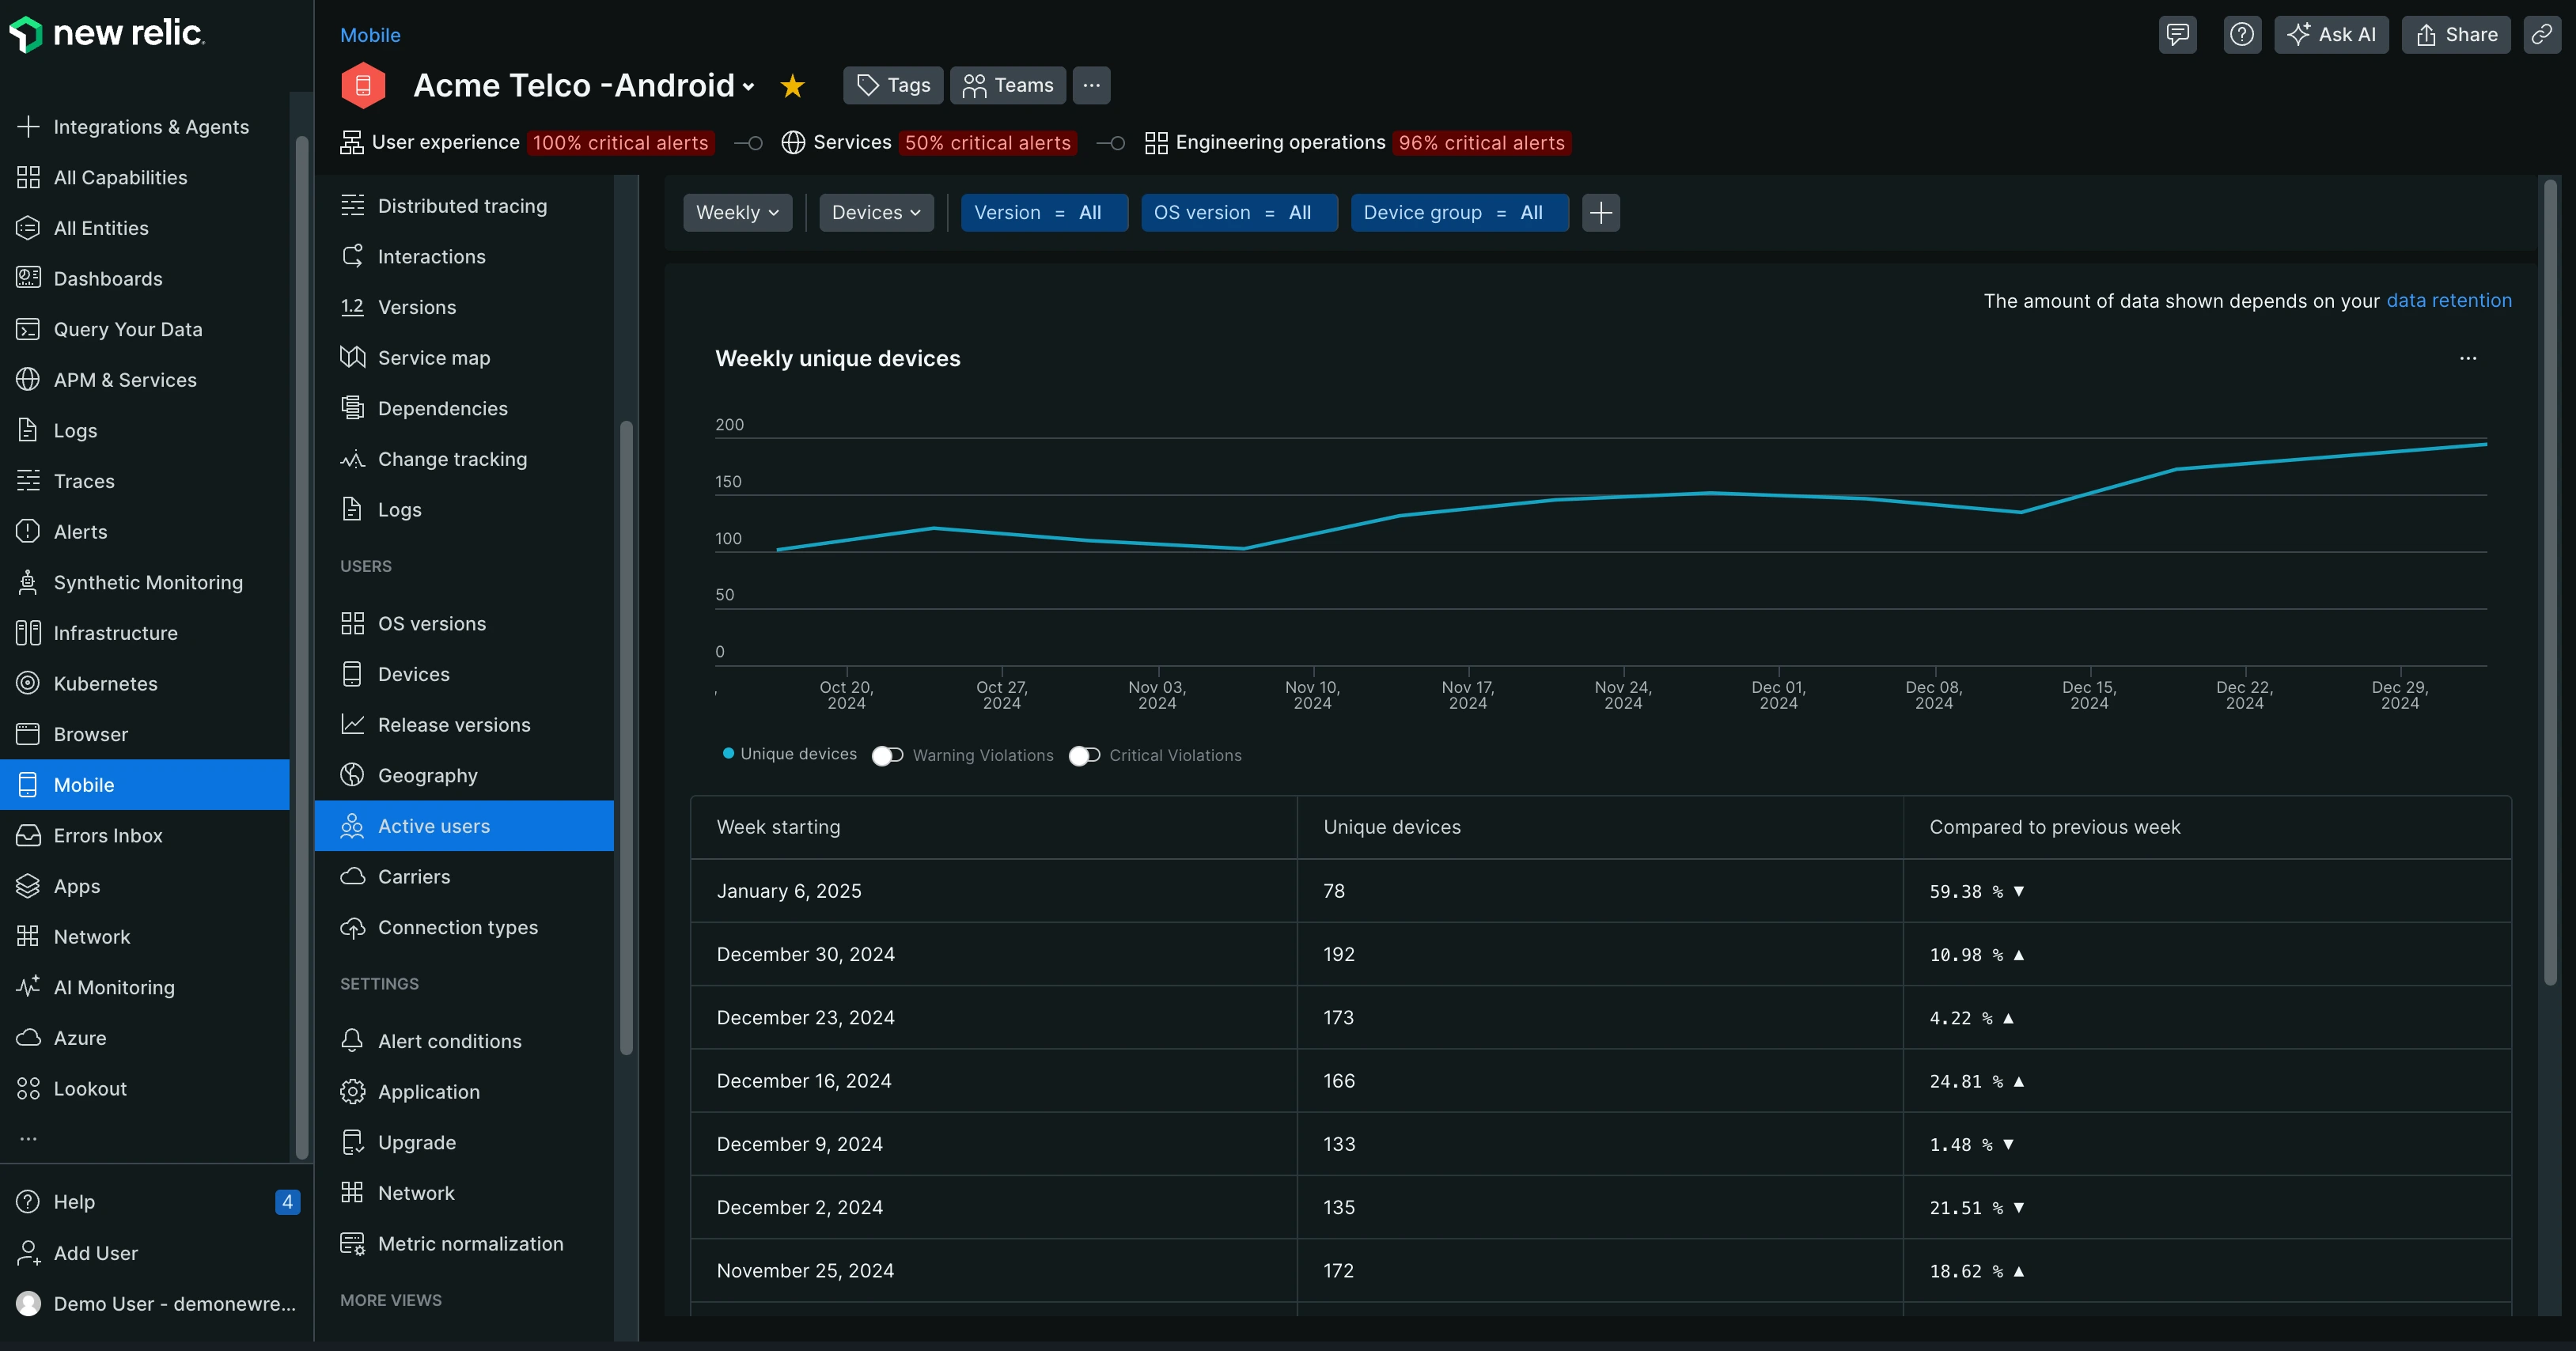Copy permalink using the link icon
This screenshot has height=1351, width=2576.
[2541, 35]
